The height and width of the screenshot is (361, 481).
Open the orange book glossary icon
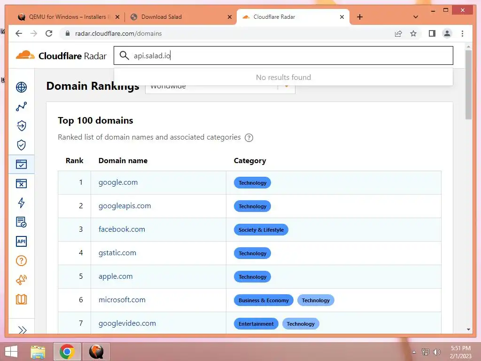coord(21,299)
